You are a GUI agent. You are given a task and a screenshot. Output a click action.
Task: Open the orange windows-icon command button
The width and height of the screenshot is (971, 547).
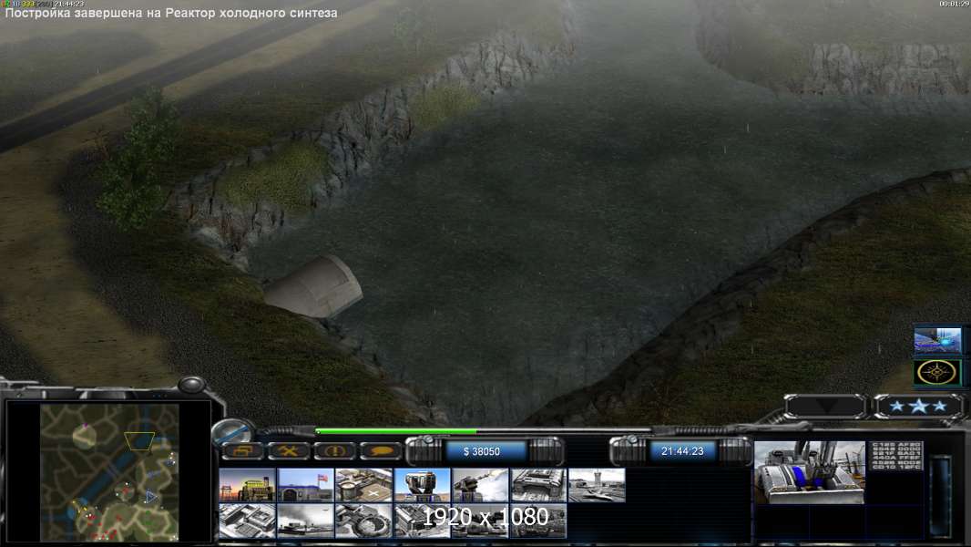(x=242, y=451)
